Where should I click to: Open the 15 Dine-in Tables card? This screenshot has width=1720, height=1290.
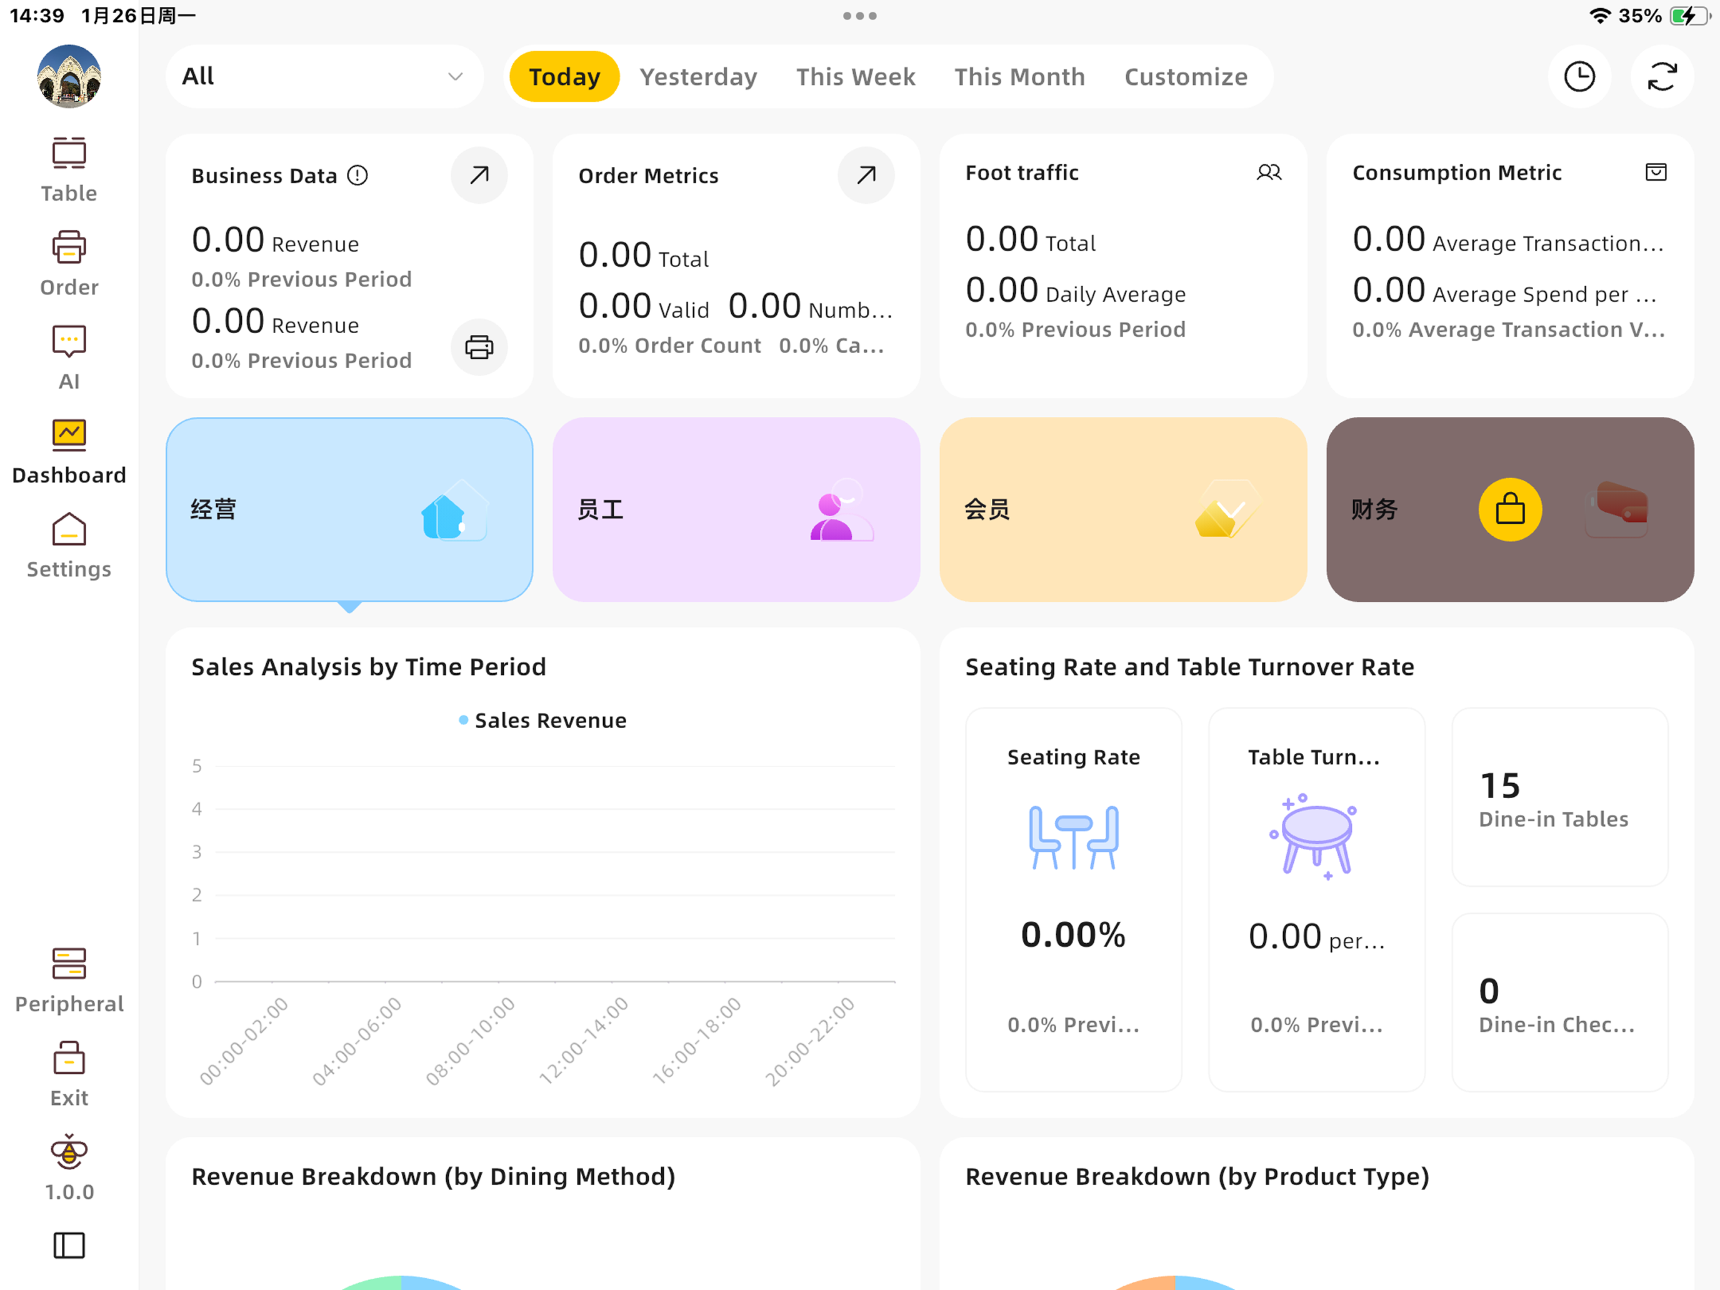1560,797
